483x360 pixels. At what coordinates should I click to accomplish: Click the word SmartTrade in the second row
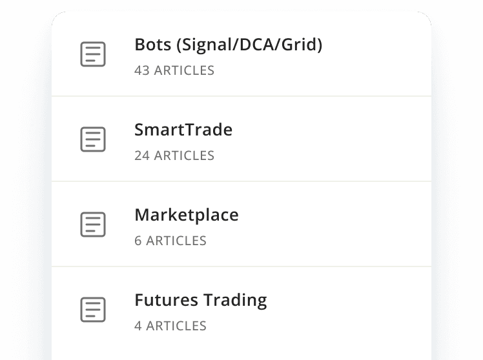pyautogui.click(x=183, y=130)
